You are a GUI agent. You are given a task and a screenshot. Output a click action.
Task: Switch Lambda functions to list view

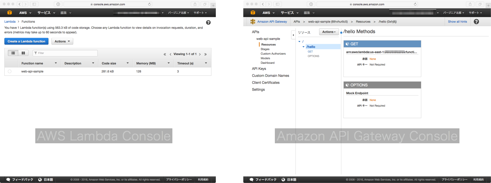point(13,53)
